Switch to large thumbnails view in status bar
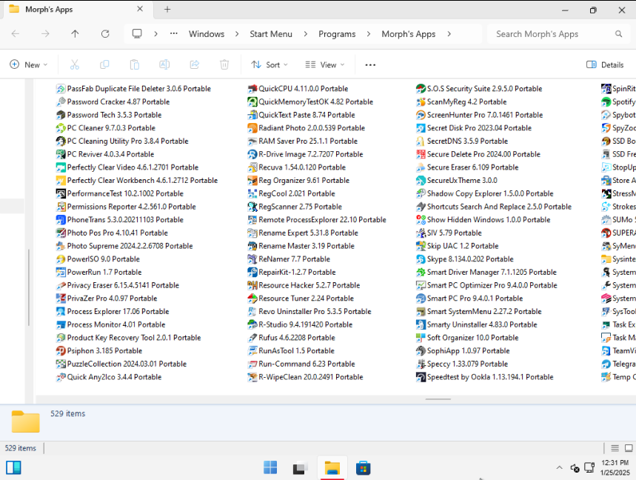This screenshot has width=636, height=480. pos(629,448)
